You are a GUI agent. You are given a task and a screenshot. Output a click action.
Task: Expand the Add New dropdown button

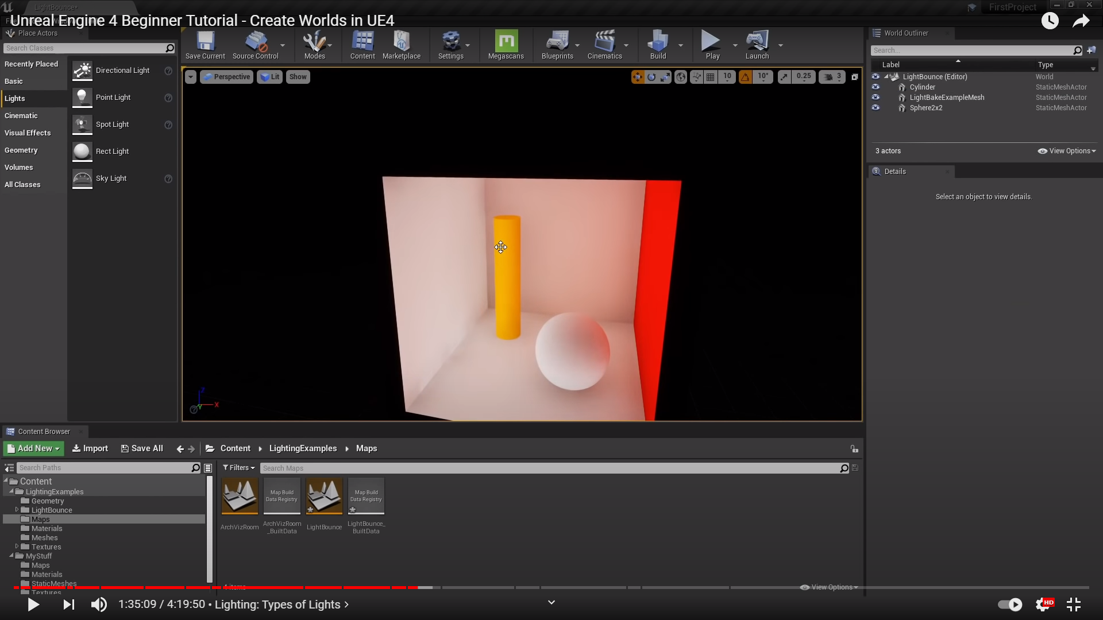pos(33,448)
